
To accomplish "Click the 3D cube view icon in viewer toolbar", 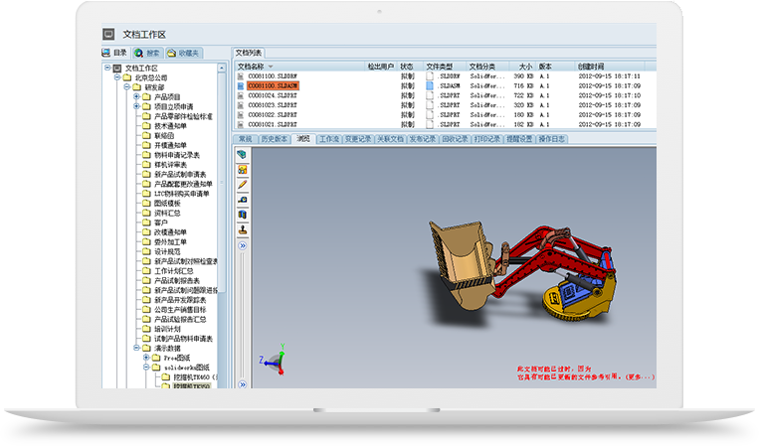I will [242, 156].
